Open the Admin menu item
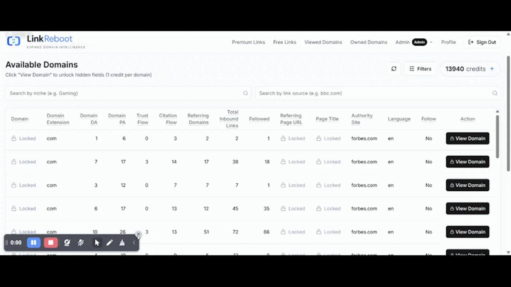 pos(402,42)
